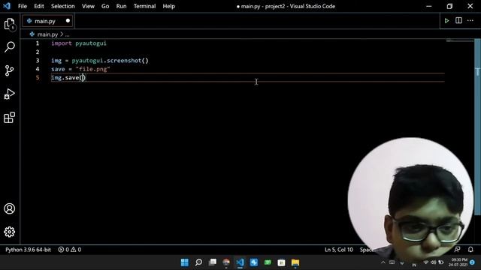
Task: Click line number 2 in the gutter
Action: [38, 52]
